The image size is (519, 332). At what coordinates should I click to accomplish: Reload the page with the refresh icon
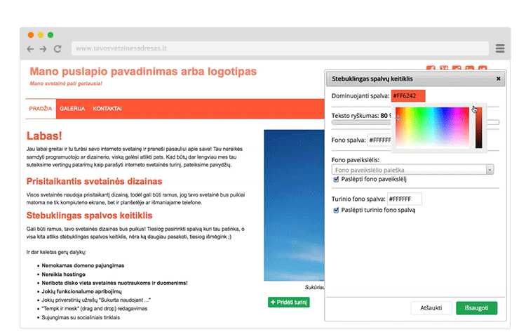58,48
